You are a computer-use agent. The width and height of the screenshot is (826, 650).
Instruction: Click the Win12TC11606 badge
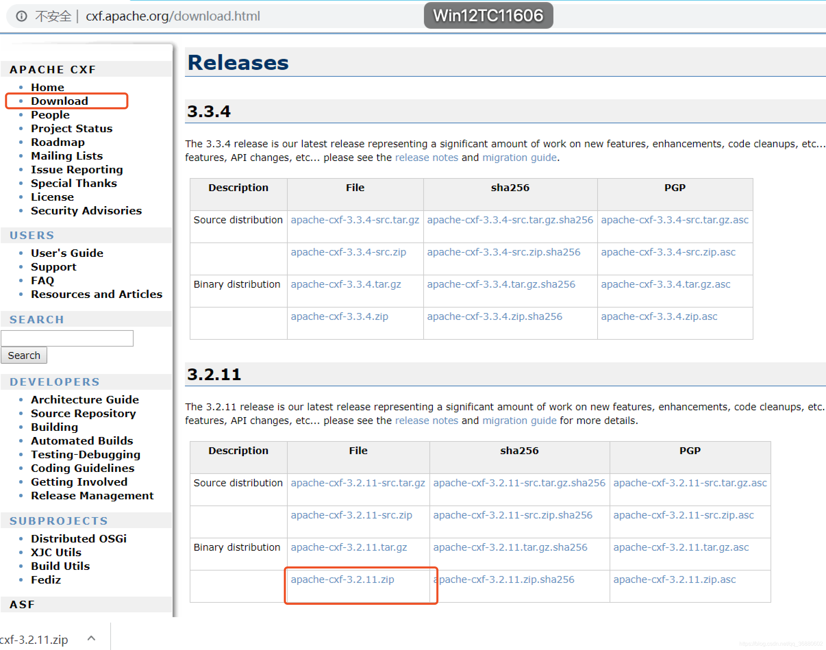pyautogui.click(x=488, y=16)
